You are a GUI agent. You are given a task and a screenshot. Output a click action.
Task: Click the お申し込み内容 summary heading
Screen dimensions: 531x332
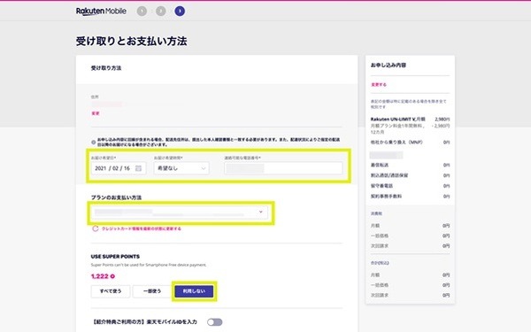pos(389,65)
